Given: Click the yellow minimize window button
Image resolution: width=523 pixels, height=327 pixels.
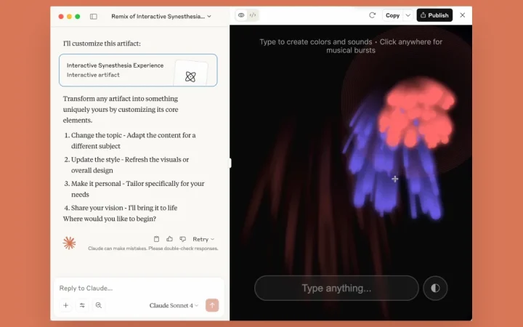Looking at the screenshot, I should pyautogui.click(x=69, y=16).
